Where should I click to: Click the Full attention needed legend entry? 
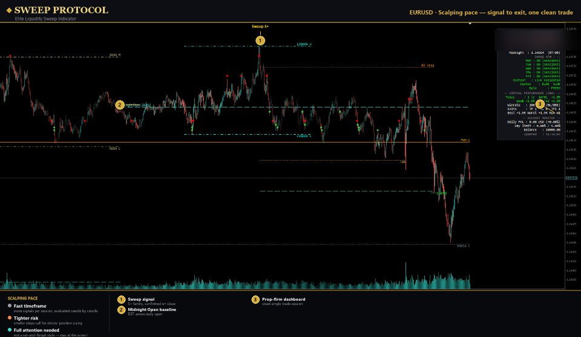click(36, 330)
